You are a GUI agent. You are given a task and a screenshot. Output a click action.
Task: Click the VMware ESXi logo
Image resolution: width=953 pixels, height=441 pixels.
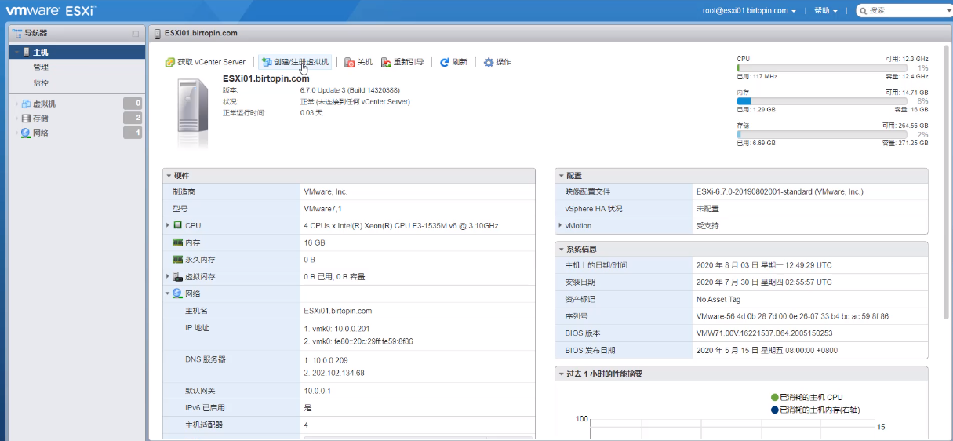tap(52, 11)
